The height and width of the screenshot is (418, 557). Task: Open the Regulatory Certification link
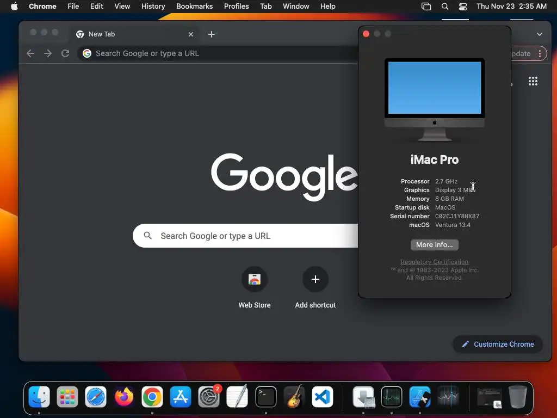click(435, 262)
